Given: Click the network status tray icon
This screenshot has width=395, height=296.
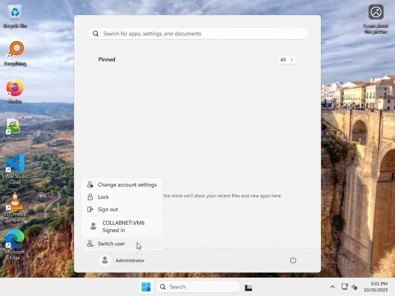Looking at the screenshot, I should tap(344, 287).
